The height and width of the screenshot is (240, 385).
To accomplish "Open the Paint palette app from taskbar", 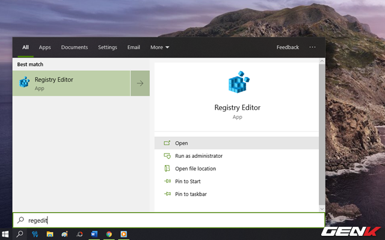I will [x=64, y=234].
